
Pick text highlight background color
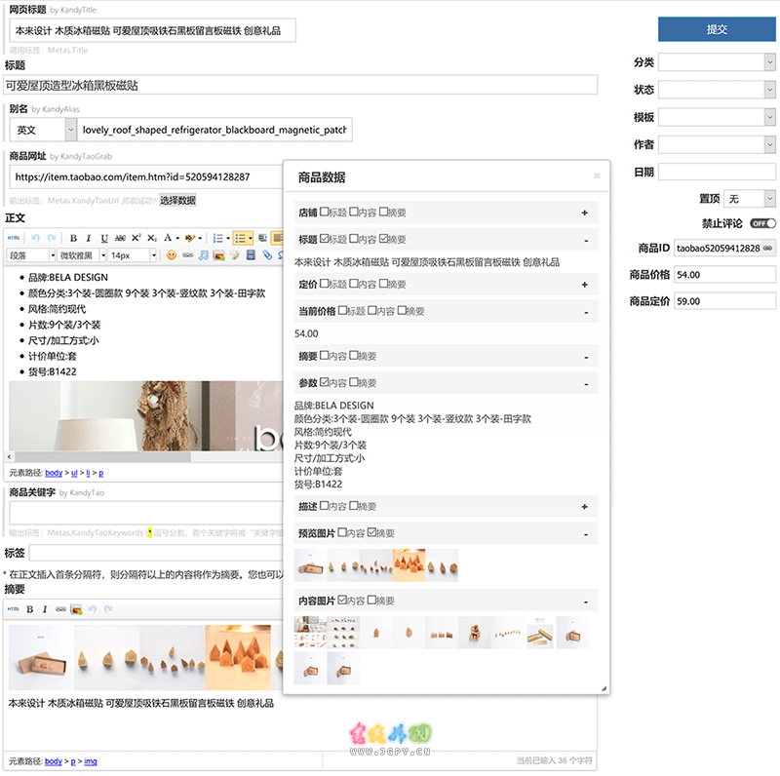click(x=190, y=238)
